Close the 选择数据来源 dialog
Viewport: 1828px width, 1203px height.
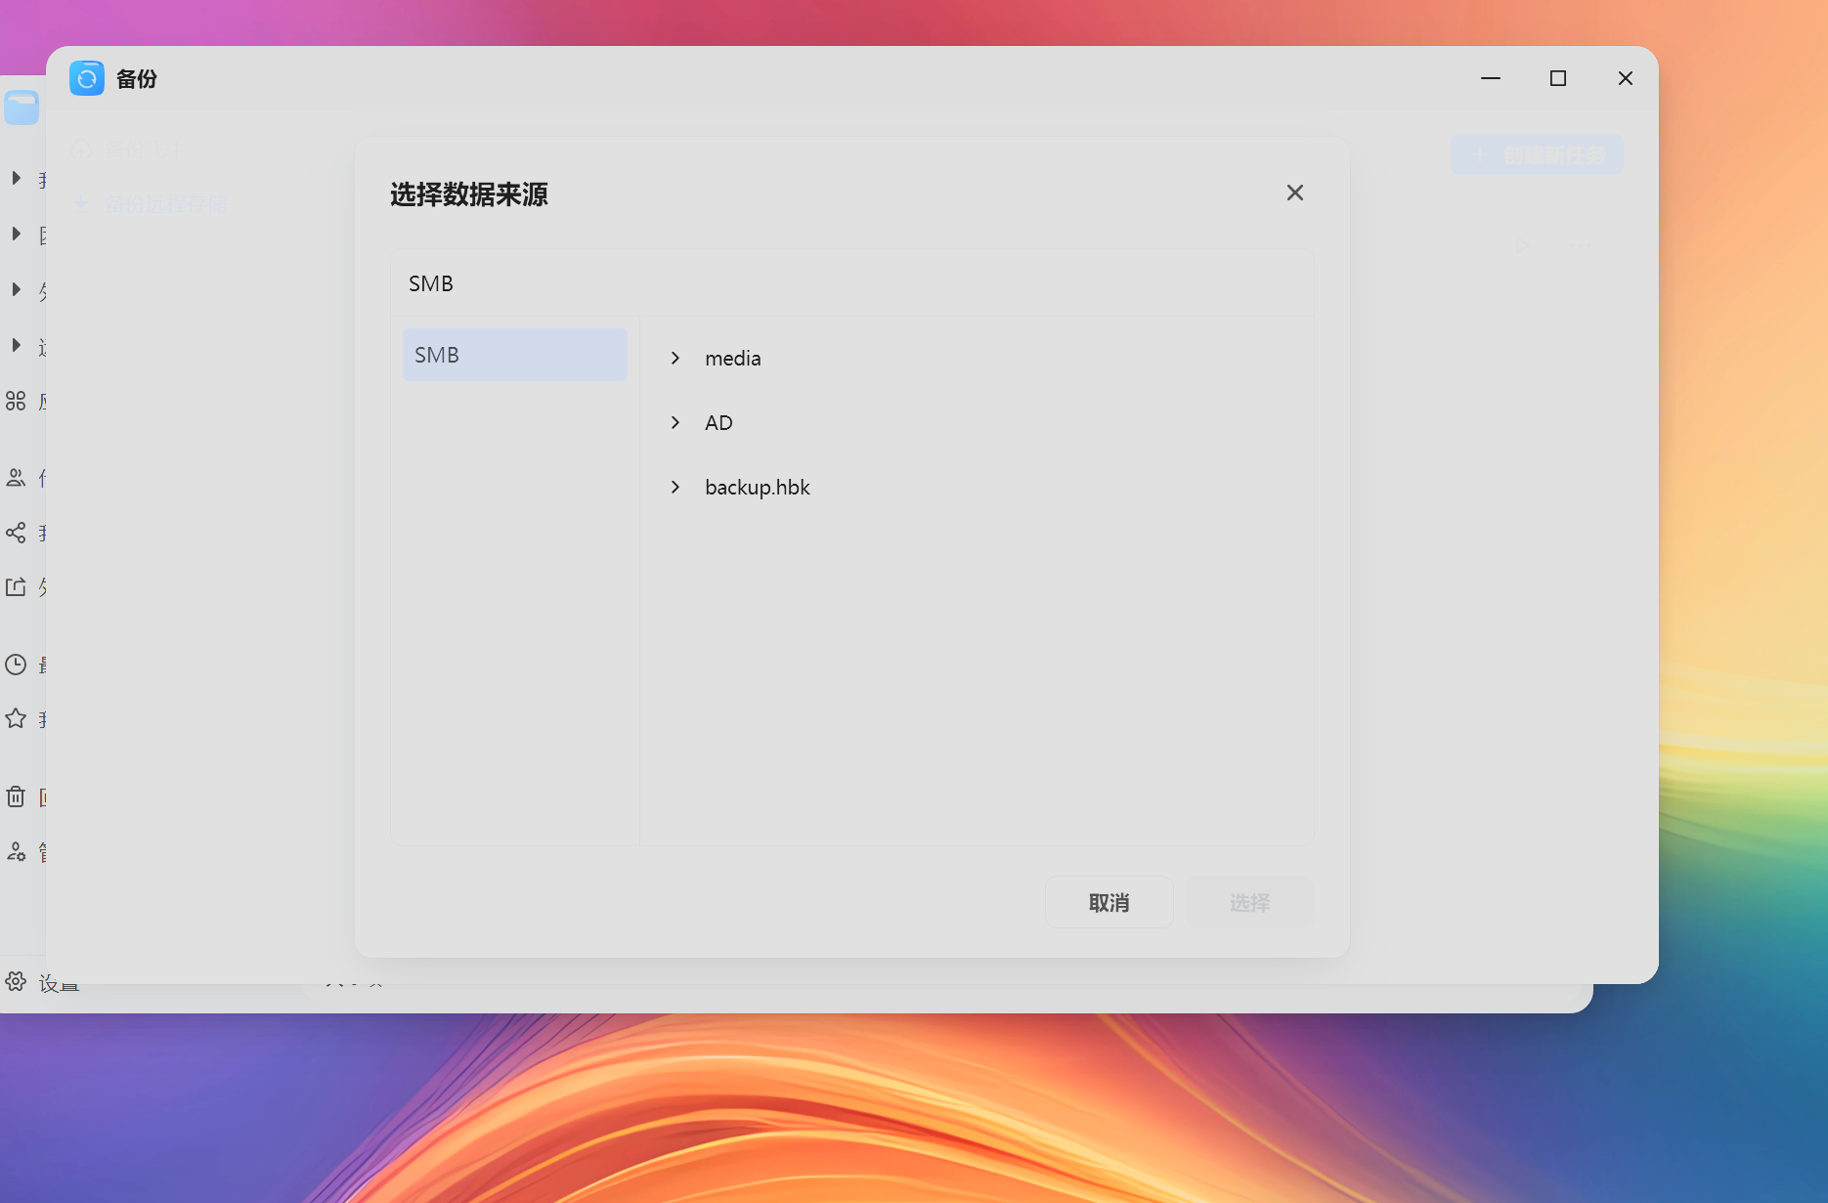coord(1294,193)
